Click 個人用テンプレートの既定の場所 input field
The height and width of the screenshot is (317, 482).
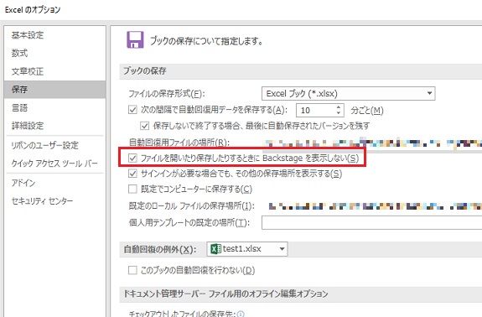click(371, 222)
